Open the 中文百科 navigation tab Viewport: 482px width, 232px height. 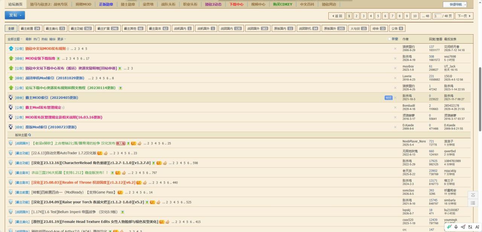click(x=307, y=5)
